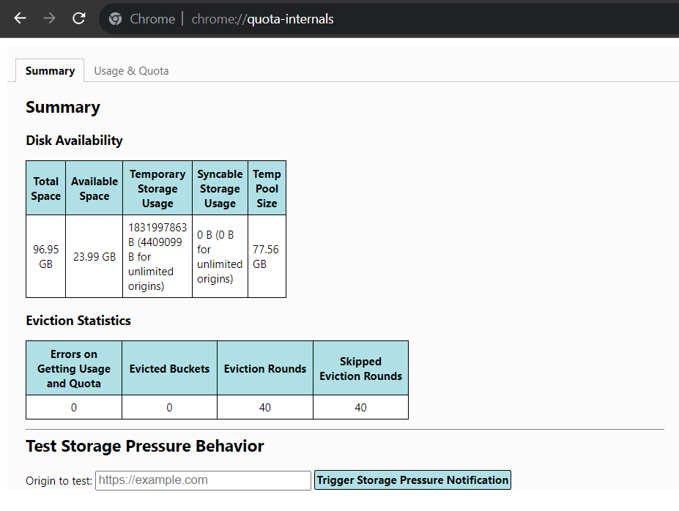
Task: Switch to the Summary tab
Action: point(50,70)
